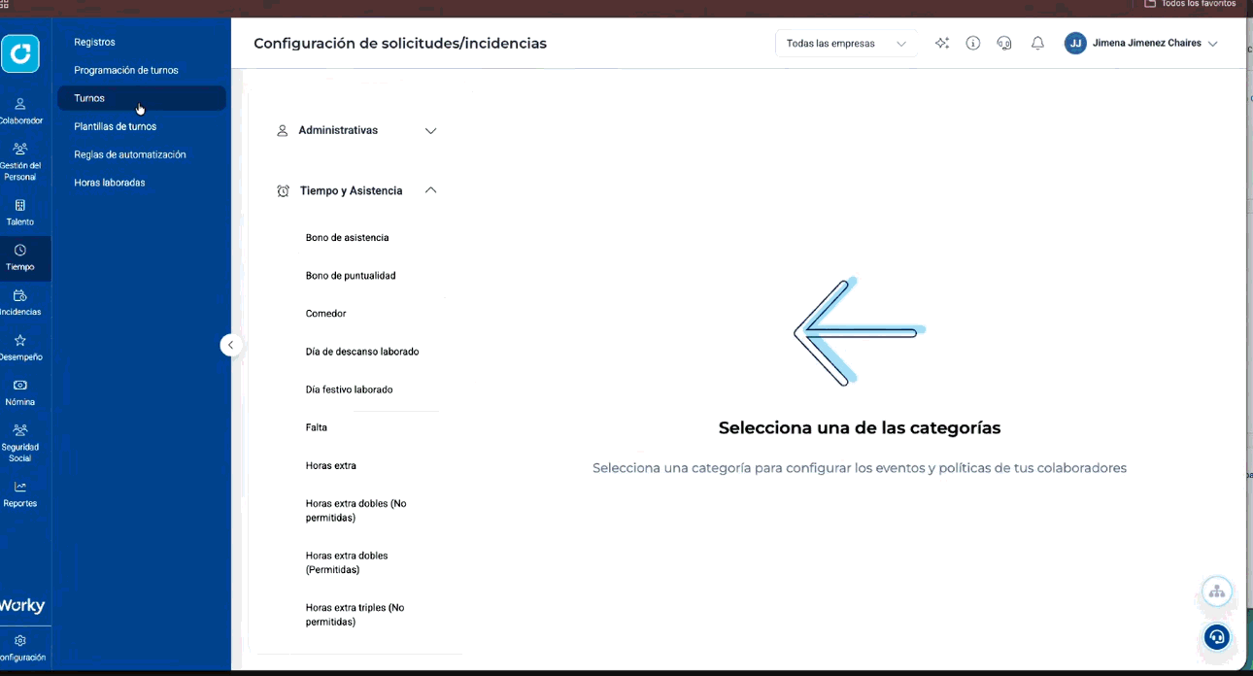Screen dimensions: 1253x676
Task: Select Horas extra dobles (Permitidas)
Action: [347, 562]
